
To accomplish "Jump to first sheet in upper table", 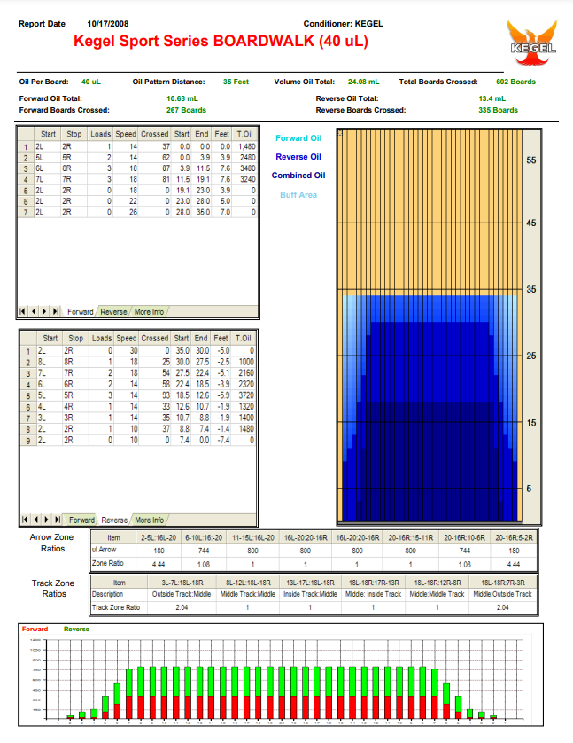I will pos(24,312).
